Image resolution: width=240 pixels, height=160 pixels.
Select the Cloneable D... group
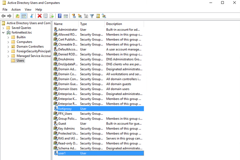68,44
